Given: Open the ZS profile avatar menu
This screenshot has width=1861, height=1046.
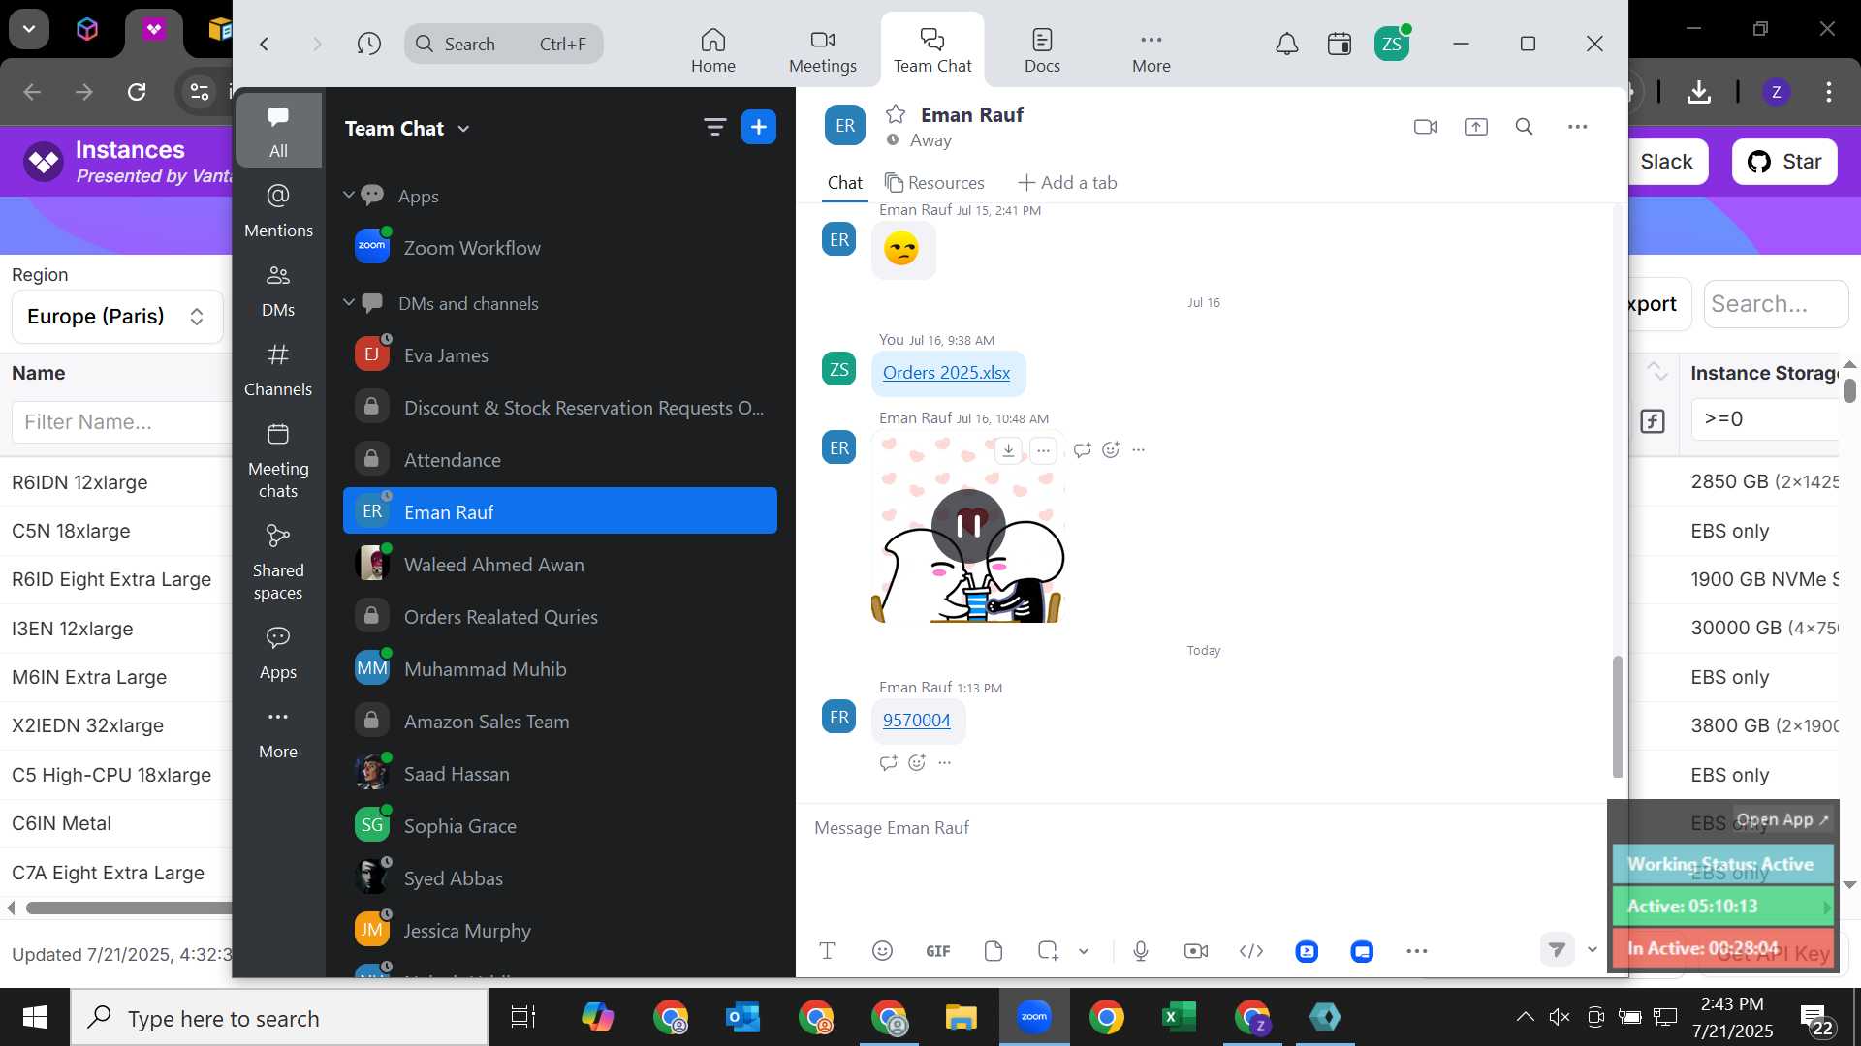Looking at the screenshot, I should 1392,44.
